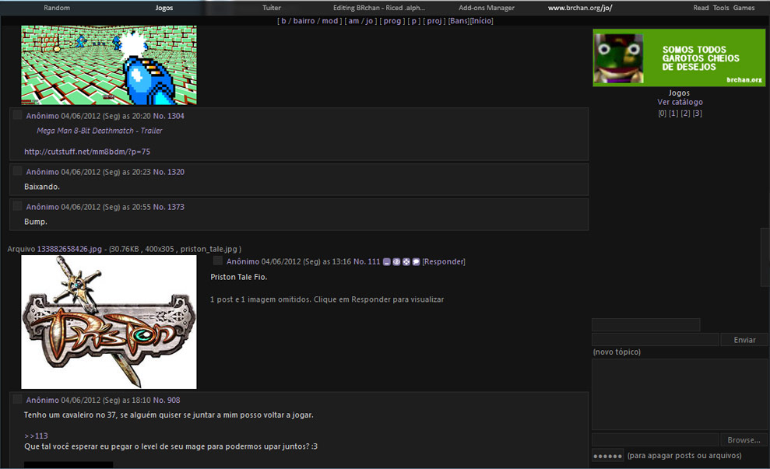The image size is (770, 469).
Task: Click the quick-reply speech bubble icon on post 111
Action: tap(416, 262)
